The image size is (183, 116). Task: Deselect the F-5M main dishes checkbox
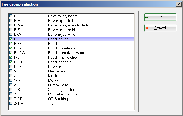(x=11, y=58)
